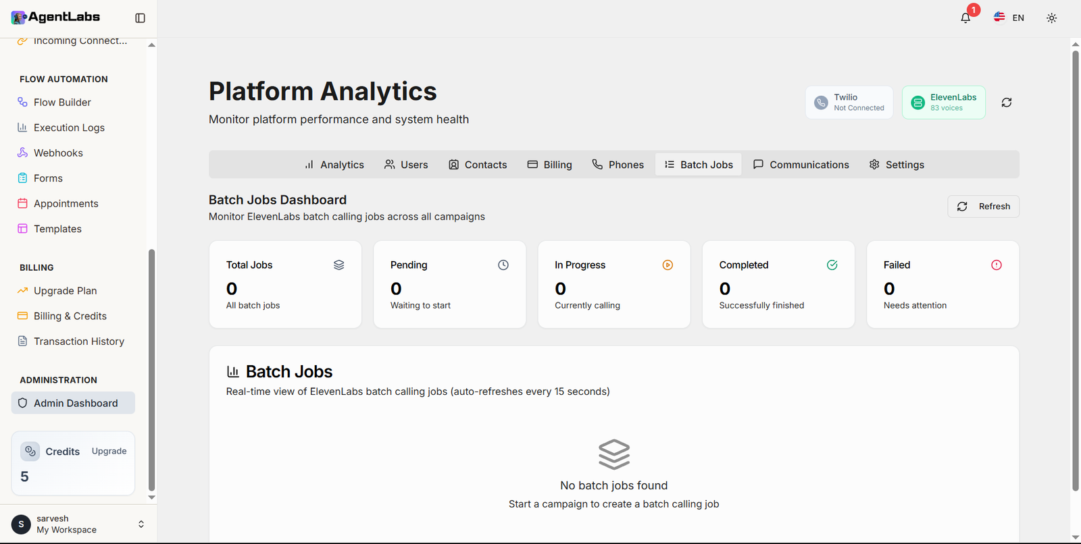Image resolution: width=1081 pixels, height=544 pixels.
Task: Switch to the Settings tab
Action: (x=897, y=165)
